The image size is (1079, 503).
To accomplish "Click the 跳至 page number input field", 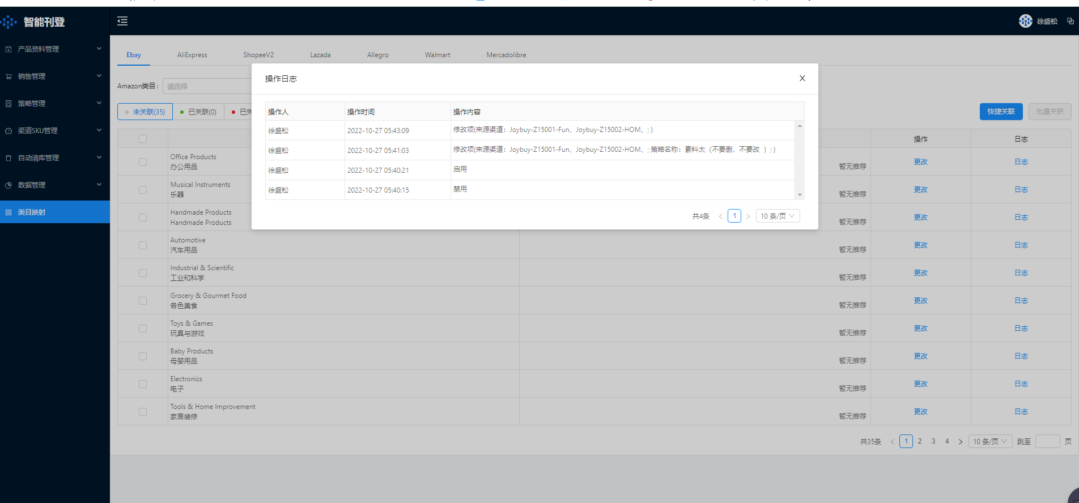I will click(x=1047, y=442).
